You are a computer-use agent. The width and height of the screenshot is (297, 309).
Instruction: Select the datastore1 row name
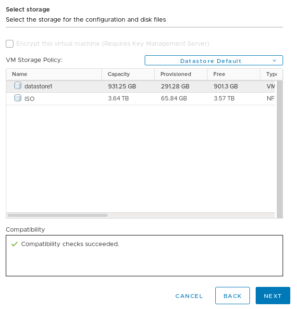[38, 87]
